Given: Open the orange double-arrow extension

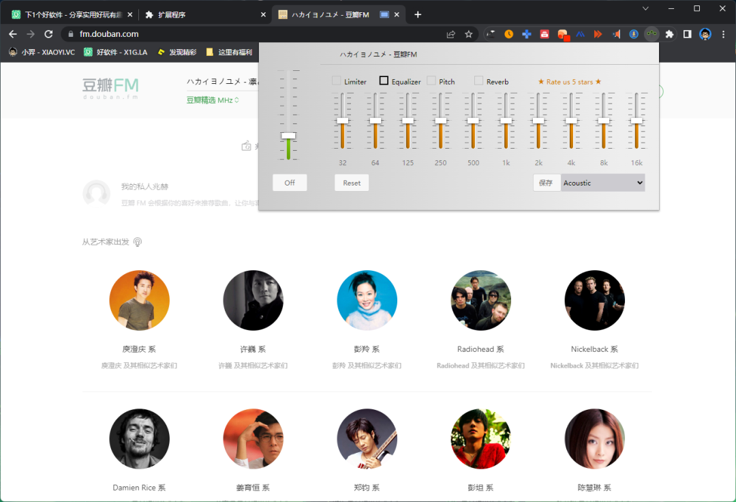Looking at the screenshot, I should click(598, 34).
